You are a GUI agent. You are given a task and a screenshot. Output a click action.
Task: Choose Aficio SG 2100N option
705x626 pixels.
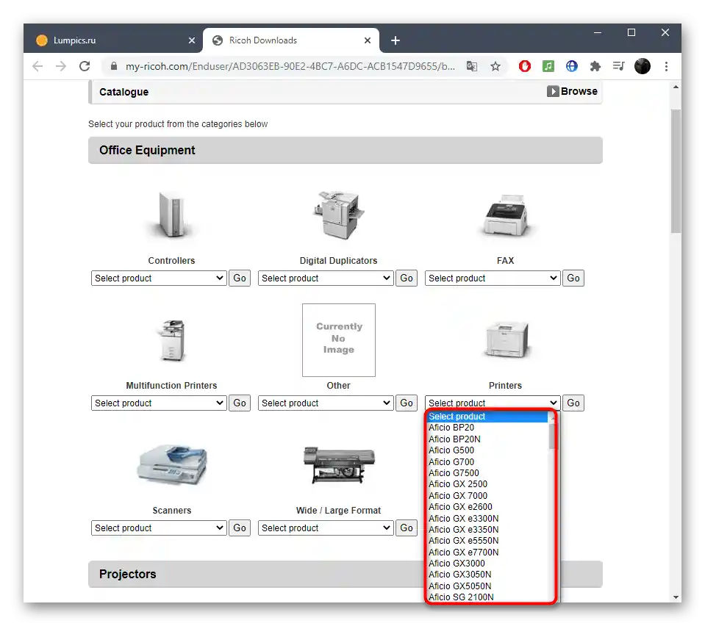point(487,597)
